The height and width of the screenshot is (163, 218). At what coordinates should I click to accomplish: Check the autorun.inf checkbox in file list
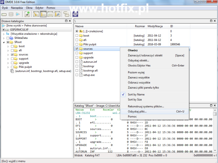(x=77, y=62)
